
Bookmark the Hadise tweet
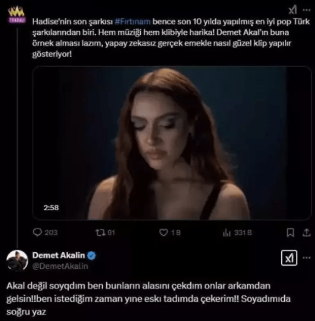290,232
